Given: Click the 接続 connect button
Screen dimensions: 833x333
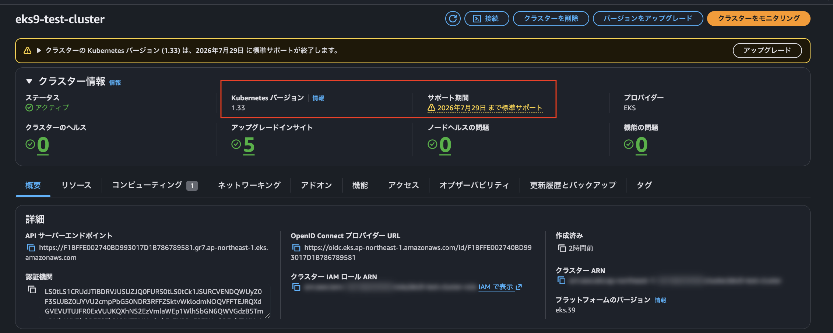Looking at the screenshot, I should pos(486,18).
